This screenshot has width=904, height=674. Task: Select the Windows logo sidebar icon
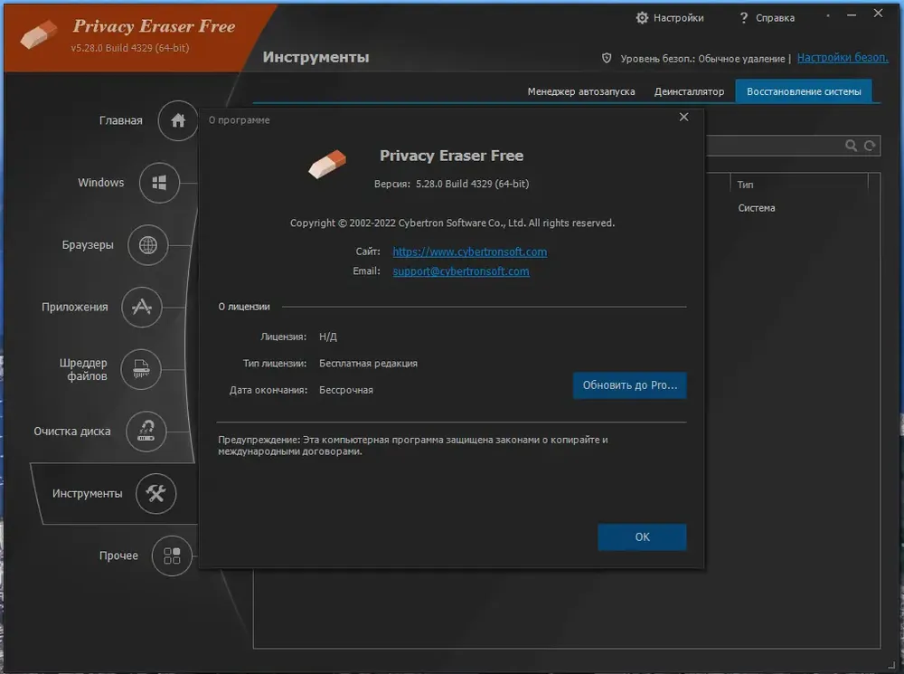[159, 183]
